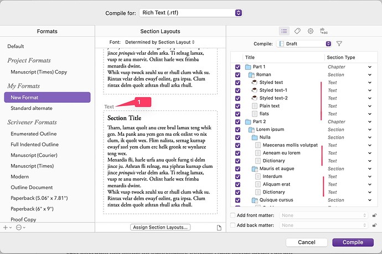This screenshot has height=254, width=382.
Task: Uncheck the Aliquam erat checkbox
Action: [x=238, y=184]
